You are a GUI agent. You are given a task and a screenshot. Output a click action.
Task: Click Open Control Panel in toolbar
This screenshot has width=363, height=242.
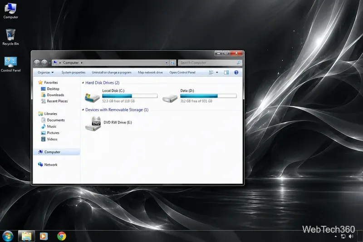(x=182, y=73)
